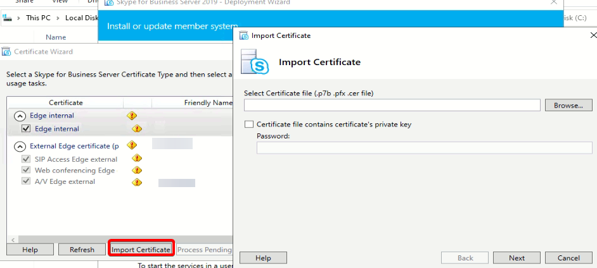597x268 pixels.
Task: Toggle the SIP Access Edge external checkbox
Action: [x=26, y=159]
